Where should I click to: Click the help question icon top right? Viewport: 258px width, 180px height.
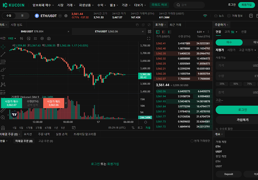(251, 16)
